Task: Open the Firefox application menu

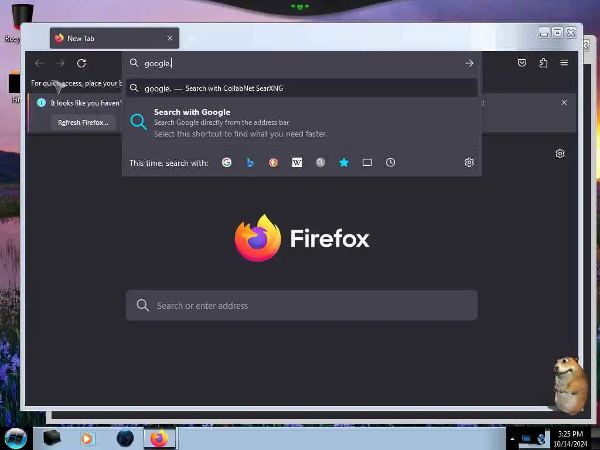Action: click(x=564, y=62)
